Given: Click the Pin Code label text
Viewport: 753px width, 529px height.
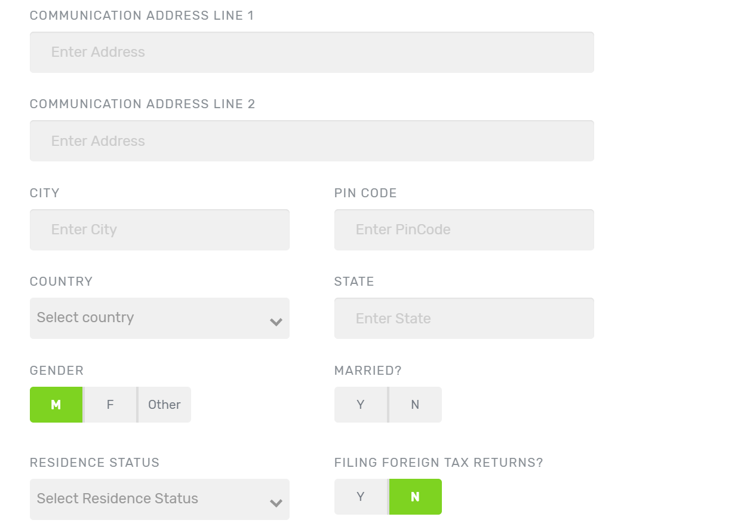Looking at the screenshot, I should [x=365, y=193].
